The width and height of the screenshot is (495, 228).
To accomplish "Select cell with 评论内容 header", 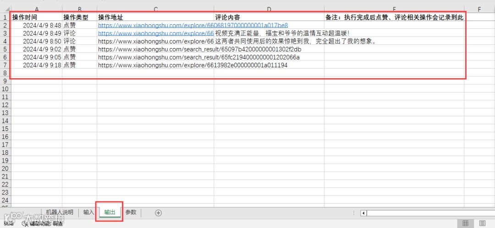I will [x=269, y=17].
